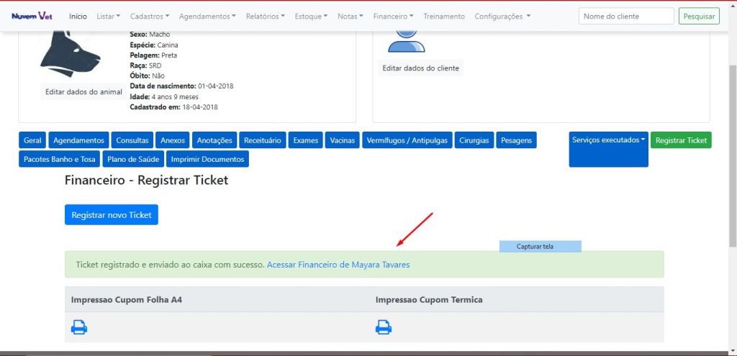
Task: Open the Financeiro menu
Action: click(x=393, y=16)
